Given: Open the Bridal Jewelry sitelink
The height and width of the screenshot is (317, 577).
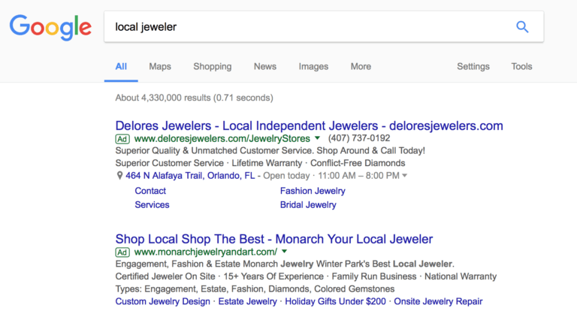Looking at the screenshot, I should [308, 205].
